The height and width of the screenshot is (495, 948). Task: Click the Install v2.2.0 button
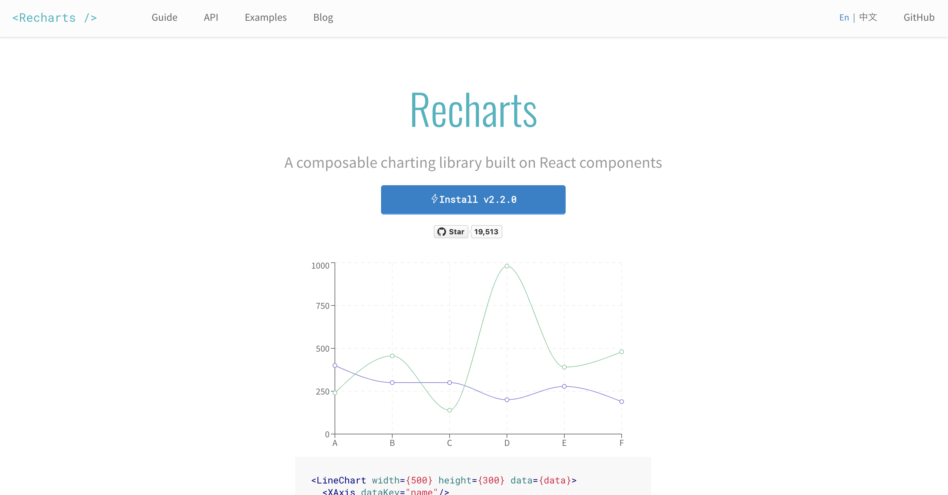click(473, 199)
